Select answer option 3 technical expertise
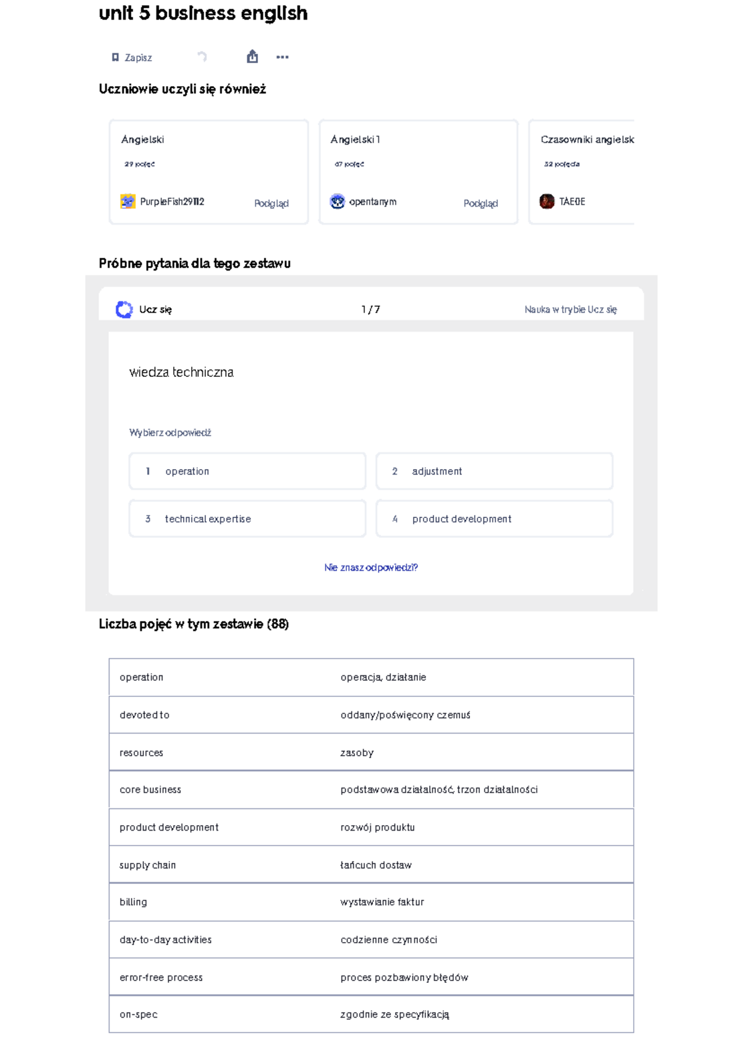Viewport: 742px width, 1051px height. pos(247,519)
